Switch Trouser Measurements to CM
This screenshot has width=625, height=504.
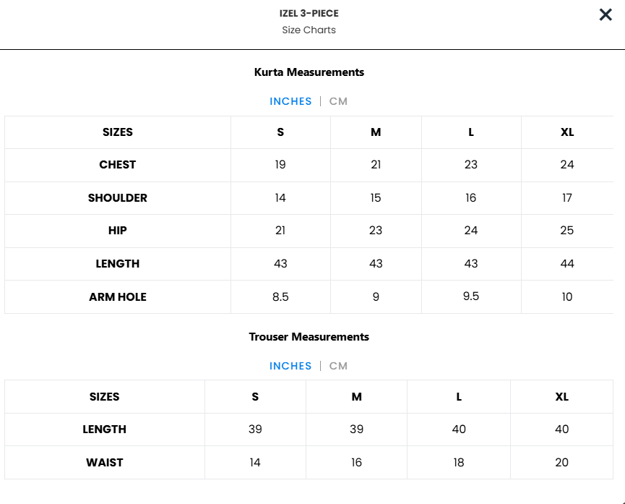coord(338,366)
